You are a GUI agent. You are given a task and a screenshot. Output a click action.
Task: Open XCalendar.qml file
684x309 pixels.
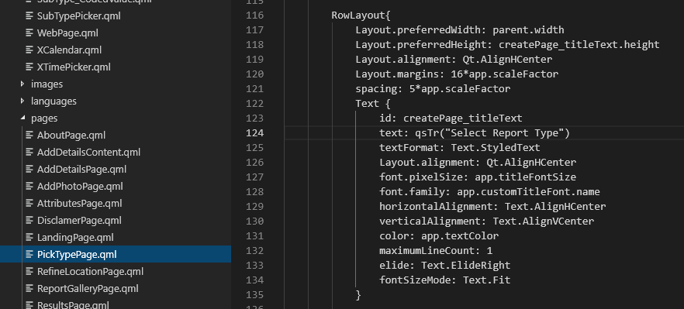[69, 50]
